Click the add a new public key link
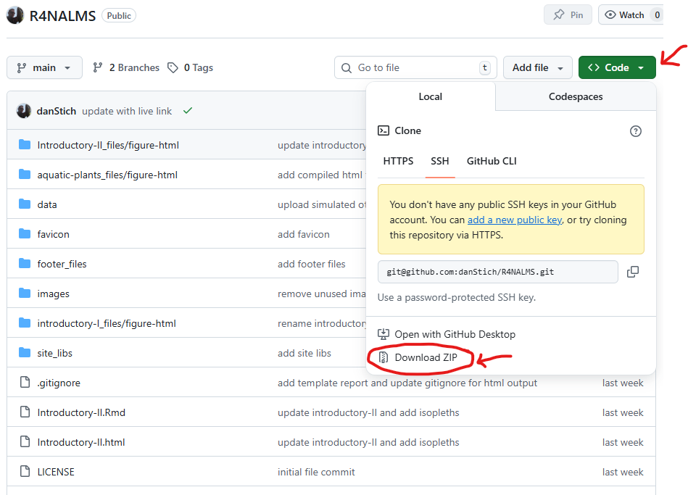Viewport: 688px width, 495px height. pos(514,220)
